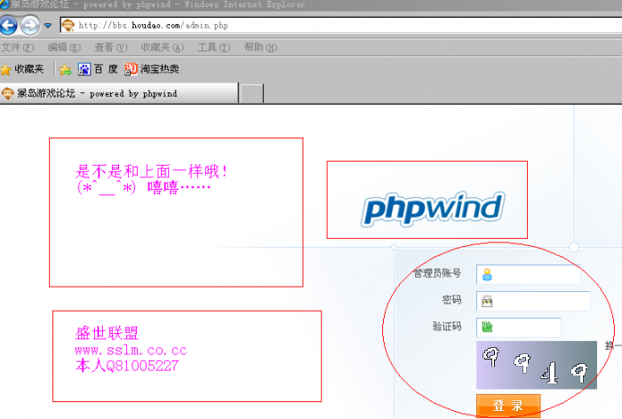Viewport: 622px width, 419px height.
Task: Open the 文件(F) menu
Action: (x=18, y=48)
